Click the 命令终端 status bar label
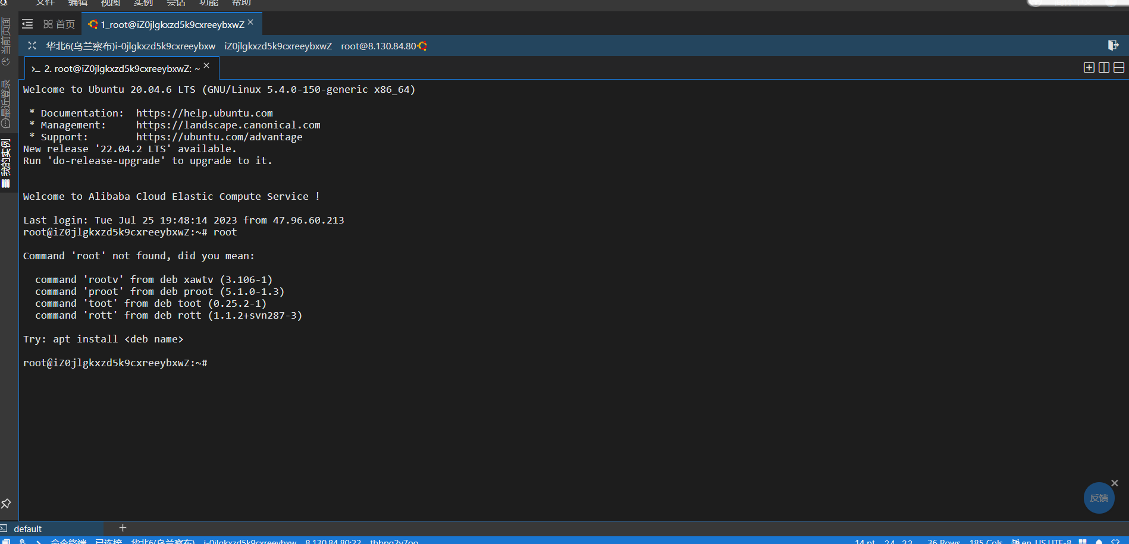Image resolution: width=1129 pixels, height=544 pixels. pos(68,541)
